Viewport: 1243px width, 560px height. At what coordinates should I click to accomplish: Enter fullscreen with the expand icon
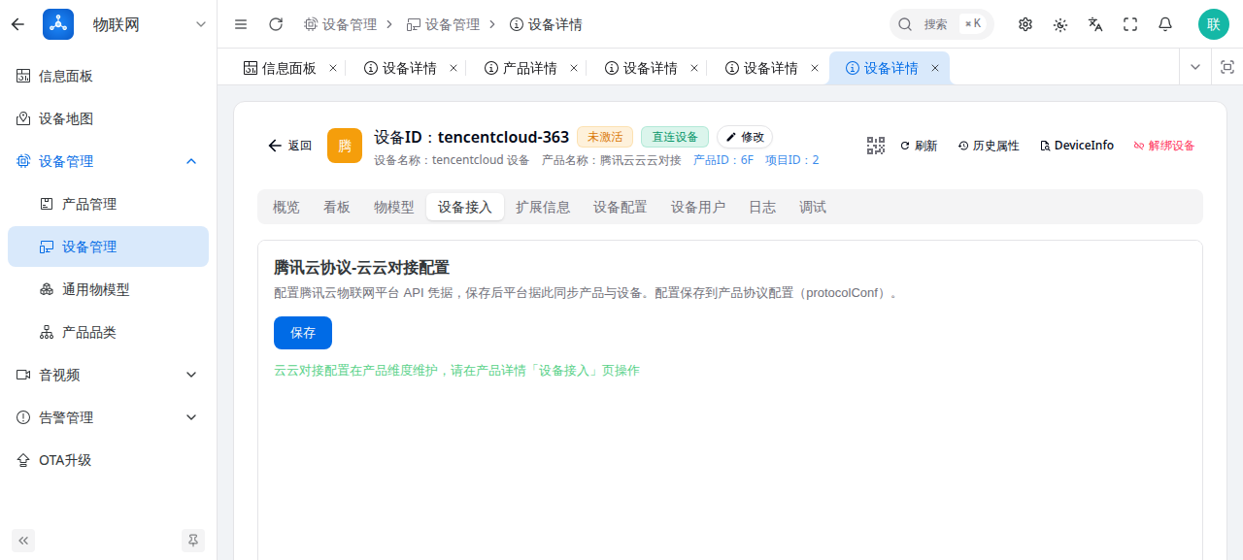tap(1130, 24)
